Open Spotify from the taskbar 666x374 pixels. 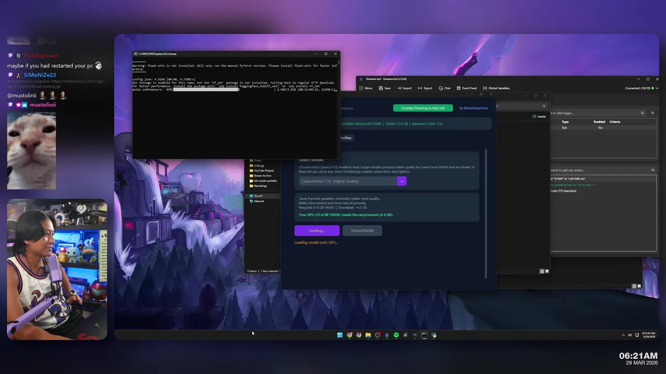(x=396, y=335)
